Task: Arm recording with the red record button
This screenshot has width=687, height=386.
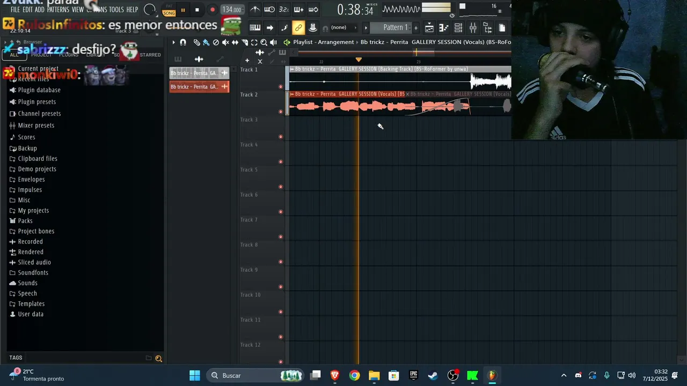Action: click(x=213, y=10)
